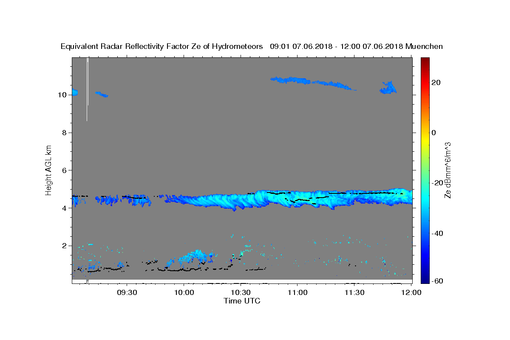
Task: Select the height tick label 4
Action: pos(65,208)
